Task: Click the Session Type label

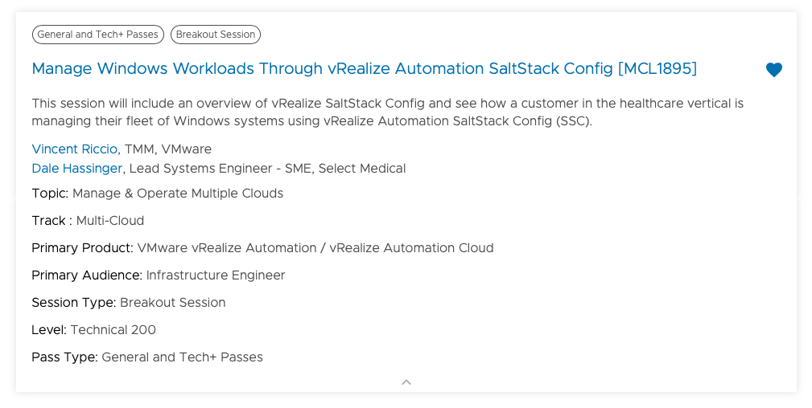Action: pyautogui.click(x=74, y=303)
